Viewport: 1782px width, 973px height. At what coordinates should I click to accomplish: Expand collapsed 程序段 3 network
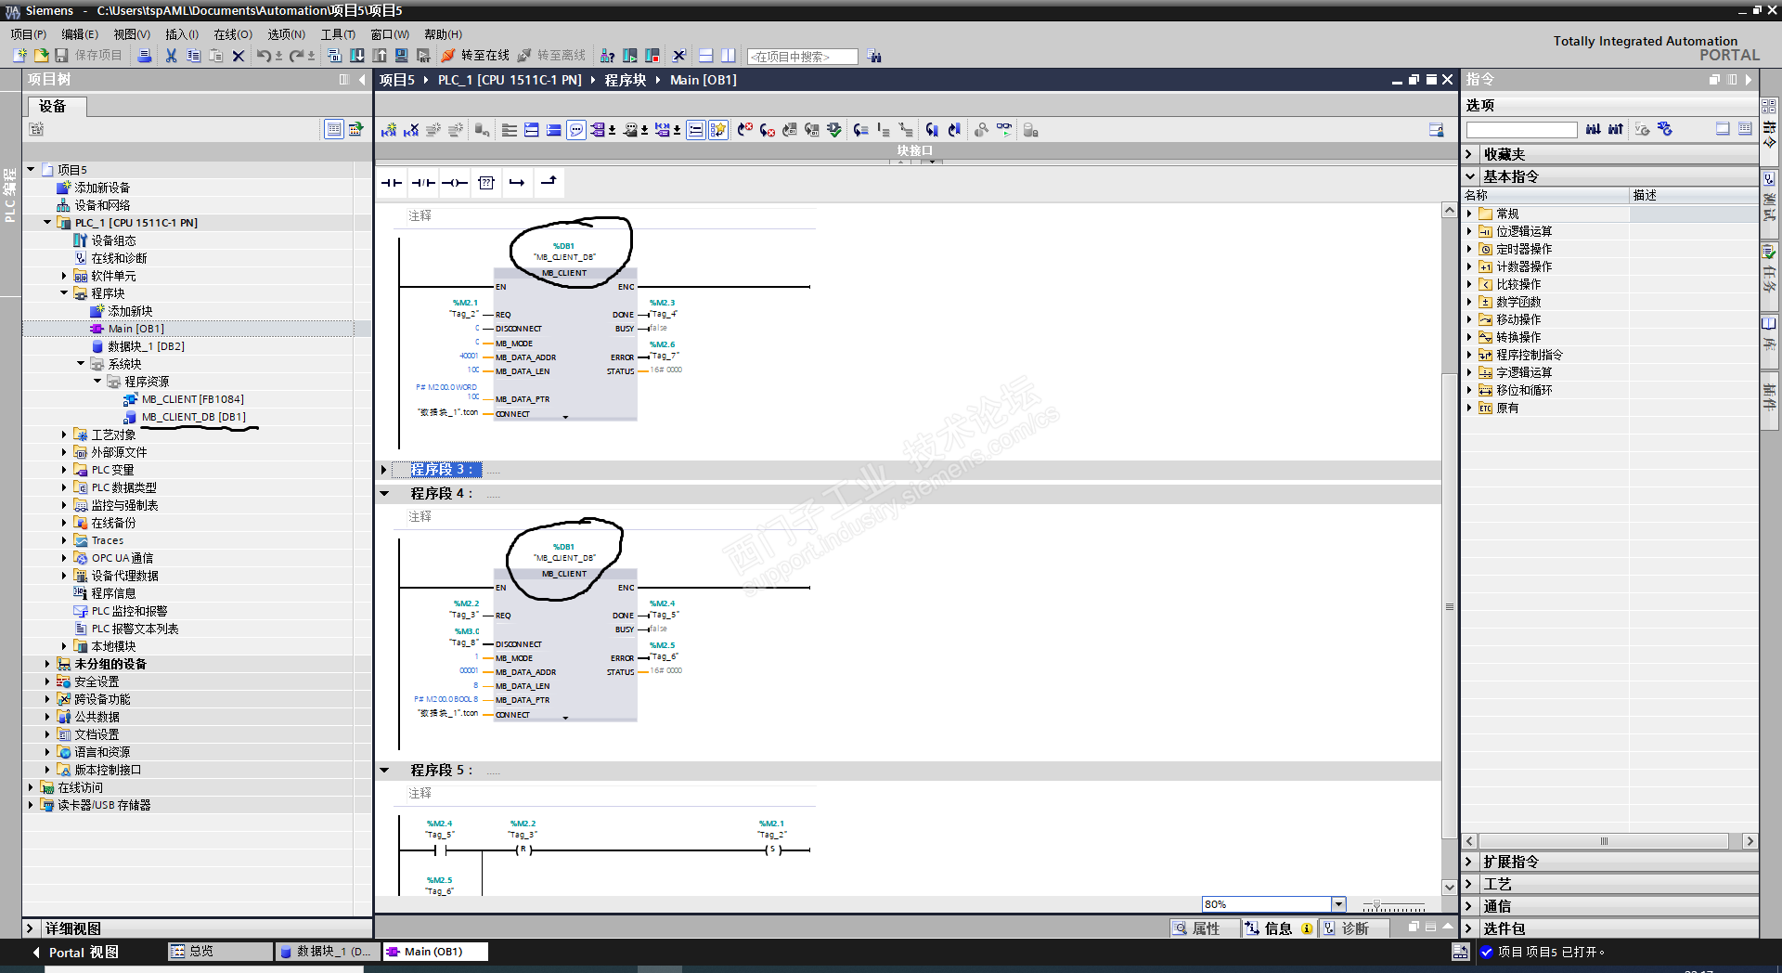click(384, 470)
